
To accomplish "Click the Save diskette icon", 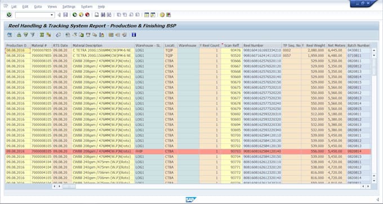I will 65,15.
